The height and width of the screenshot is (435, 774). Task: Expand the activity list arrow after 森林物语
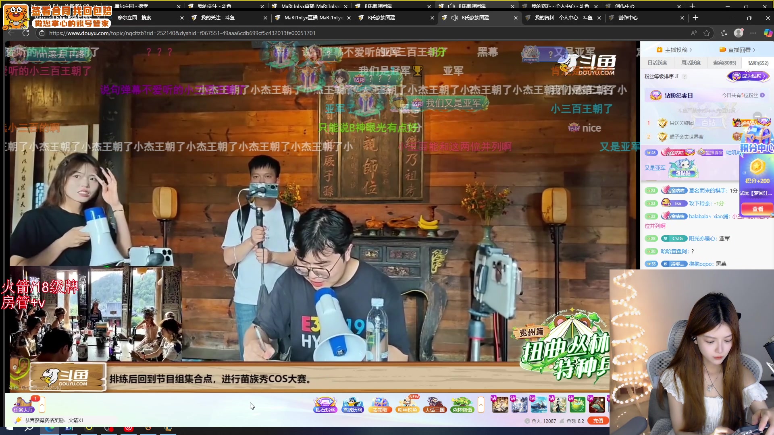[x=481, y=404]
